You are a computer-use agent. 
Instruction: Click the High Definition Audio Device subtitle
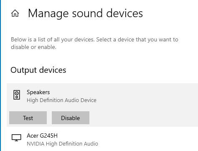(x=61, y=100)
